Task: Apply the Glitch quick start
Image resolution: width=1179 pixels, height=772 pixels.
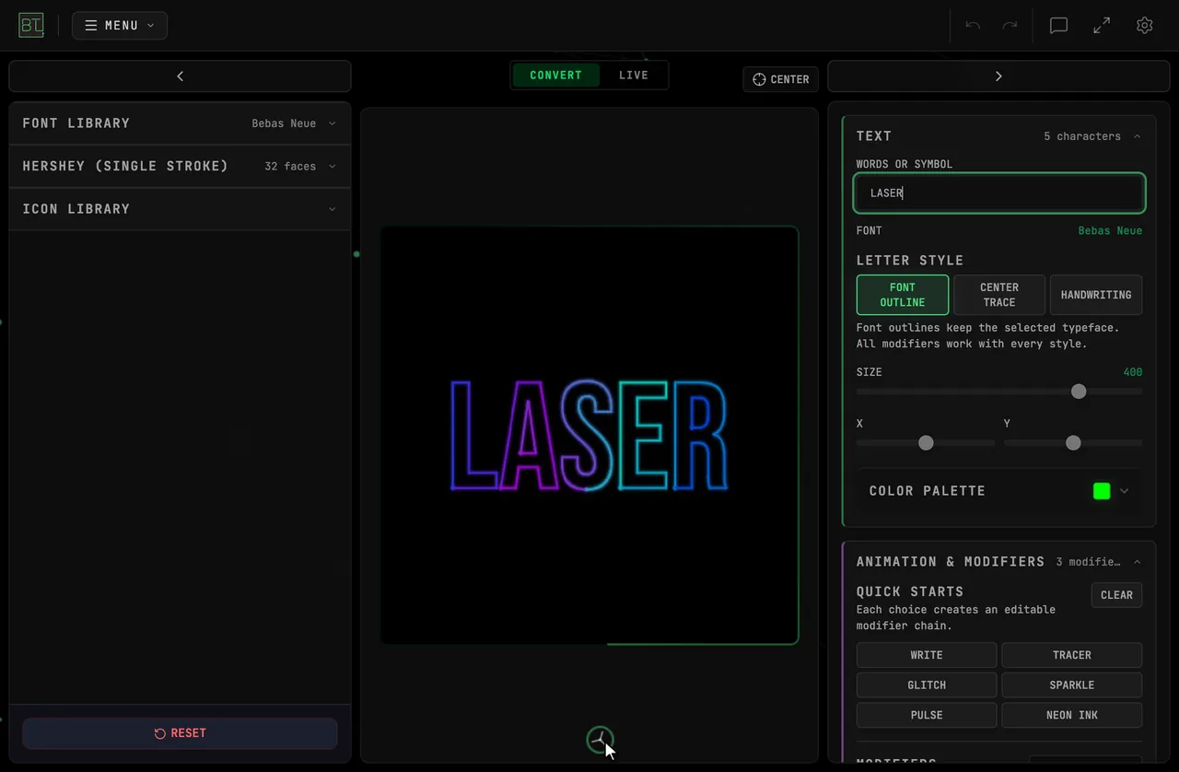Action: pyautogui.click(x=927, y=685)
